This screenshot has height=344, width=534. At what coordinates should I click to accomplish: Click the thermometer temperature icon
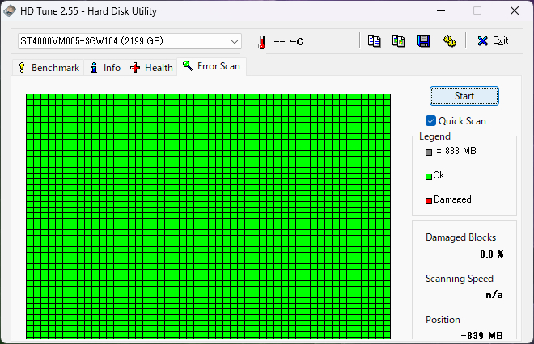pos(261,42)
